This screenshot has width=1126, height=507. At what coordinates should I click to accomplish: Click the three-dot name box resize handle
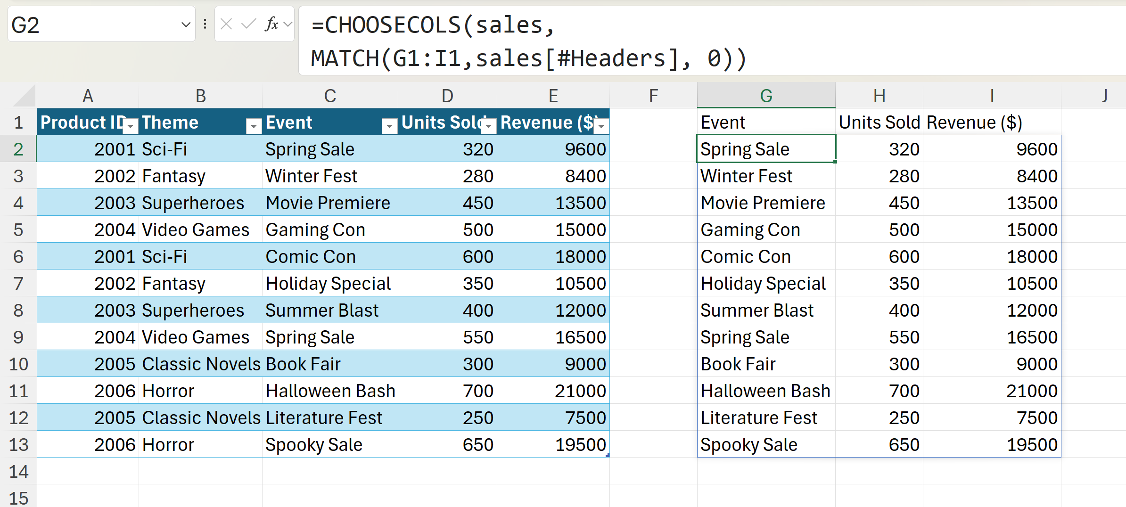[x=205, y=24]
